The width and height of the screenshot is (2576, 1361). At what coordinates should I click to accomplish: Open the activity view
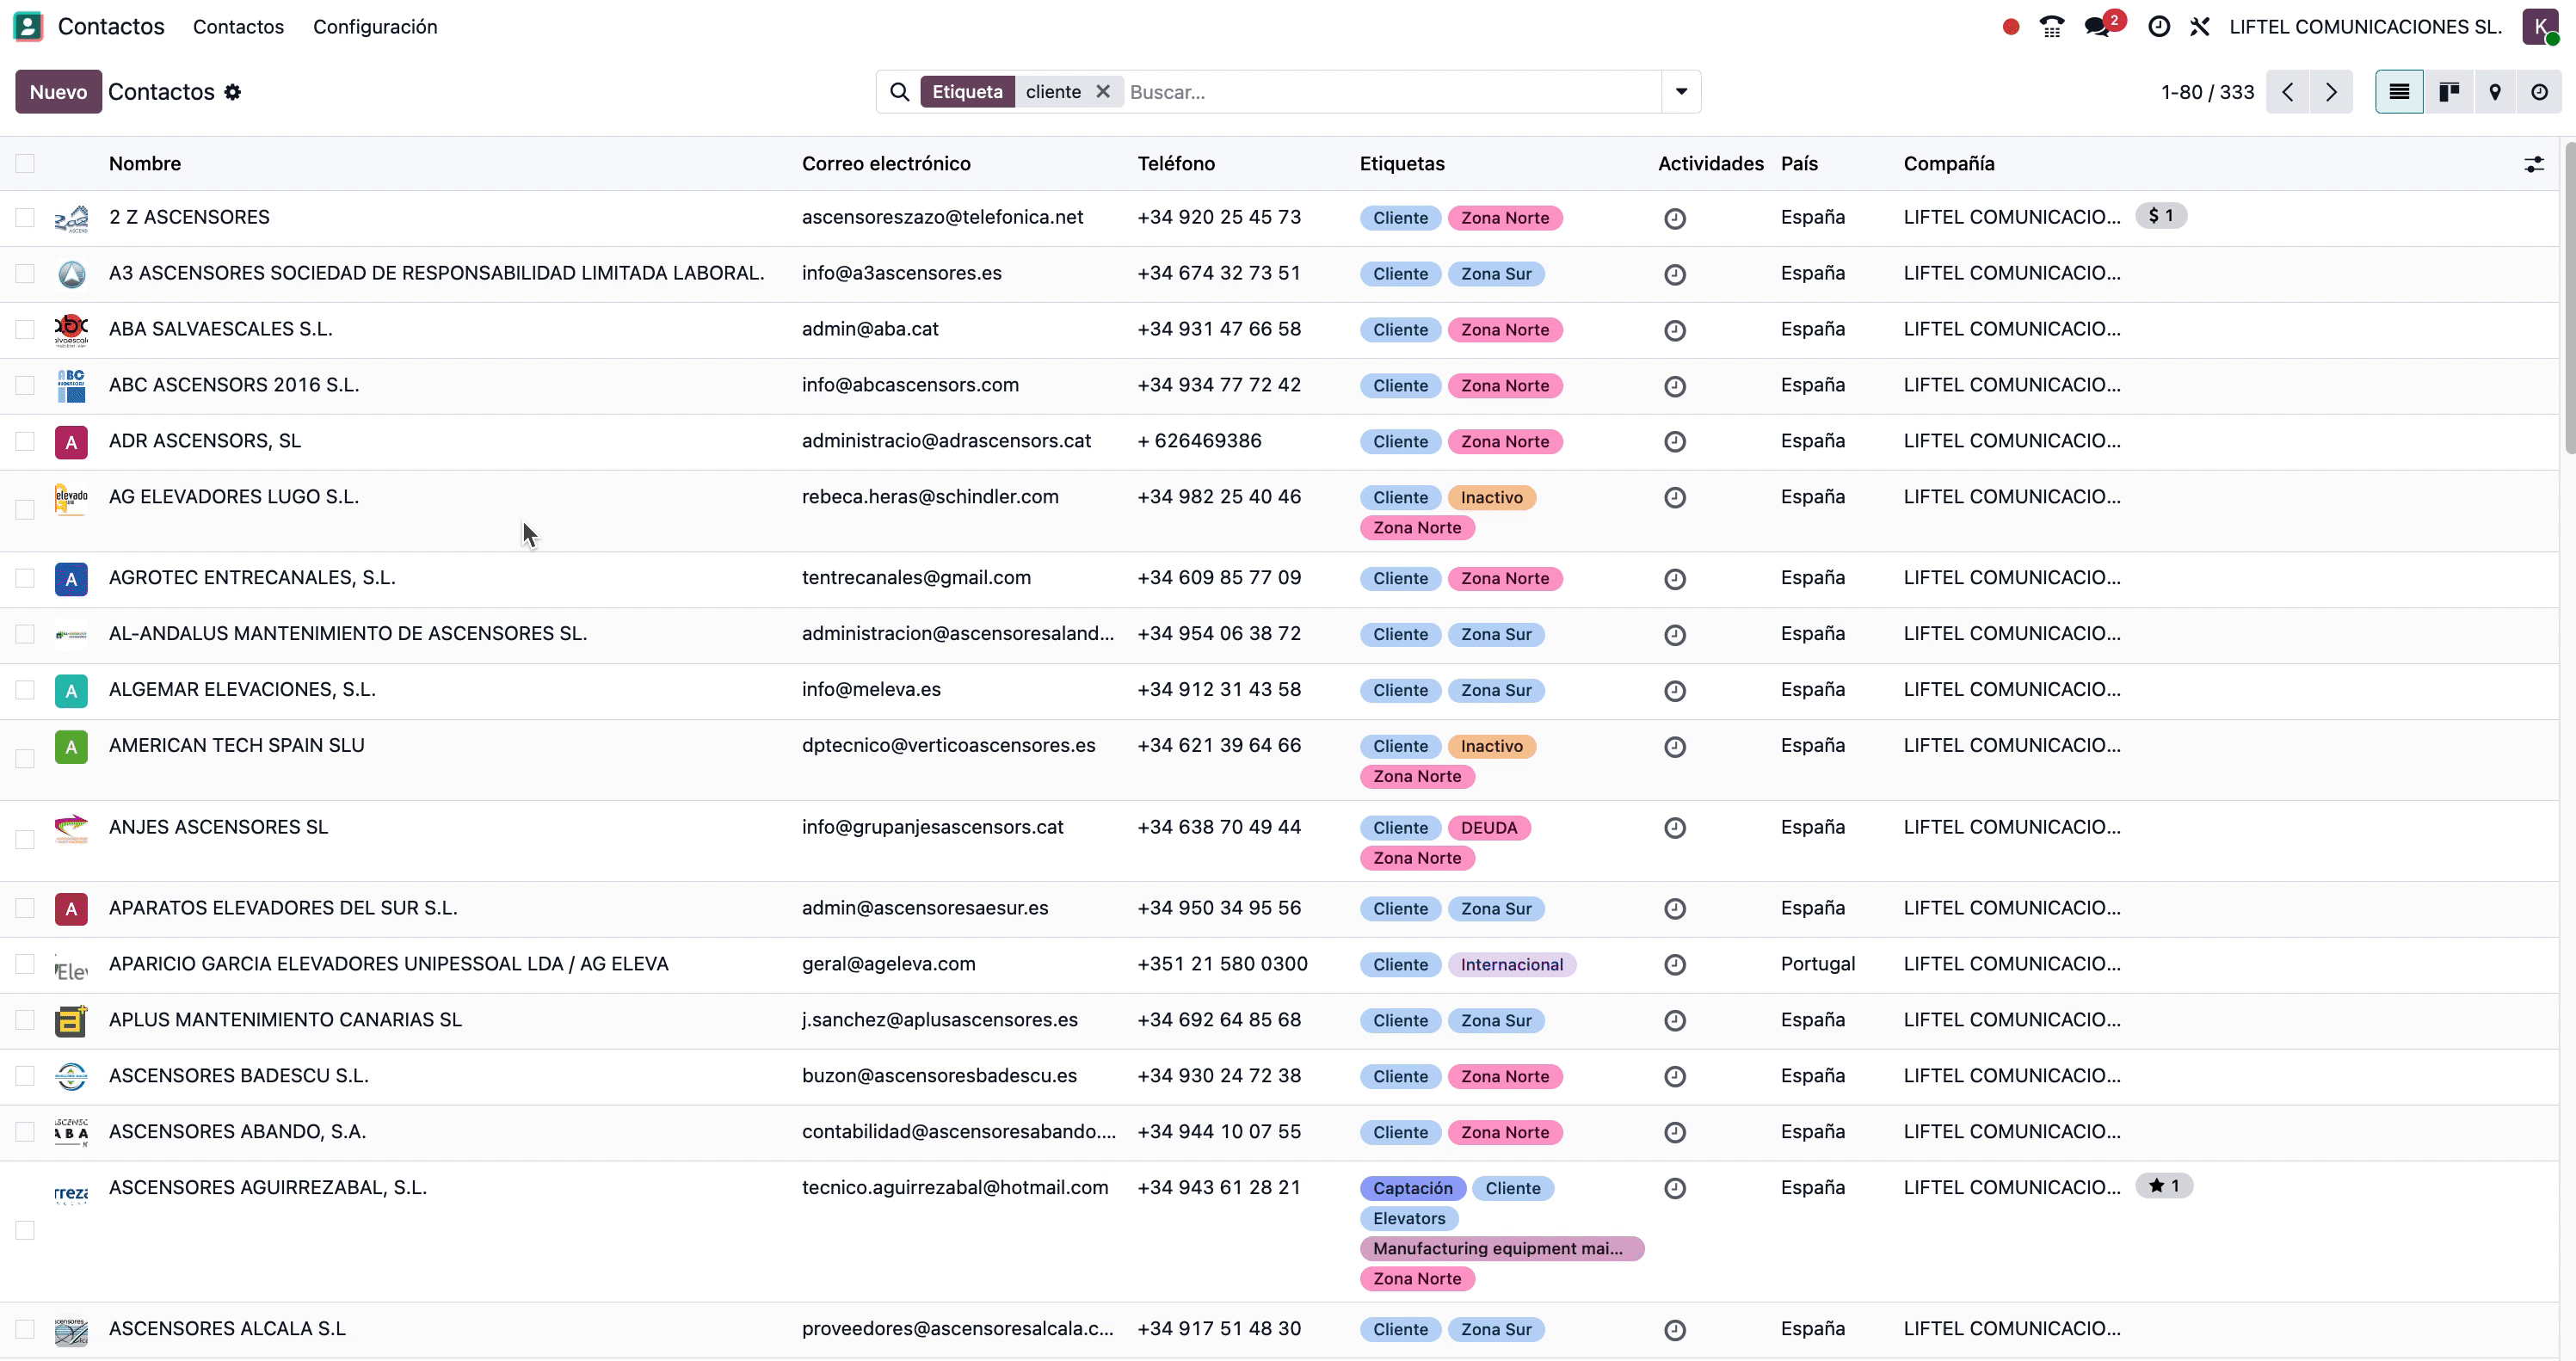point(2539,92)
